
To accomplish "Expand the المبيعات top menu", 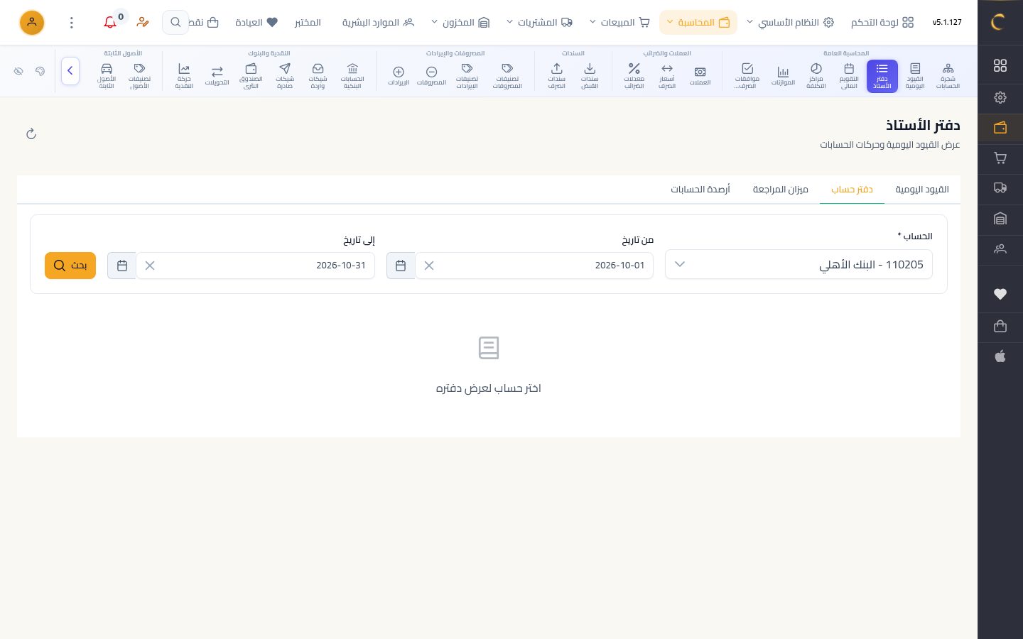I will pos(619,23).
